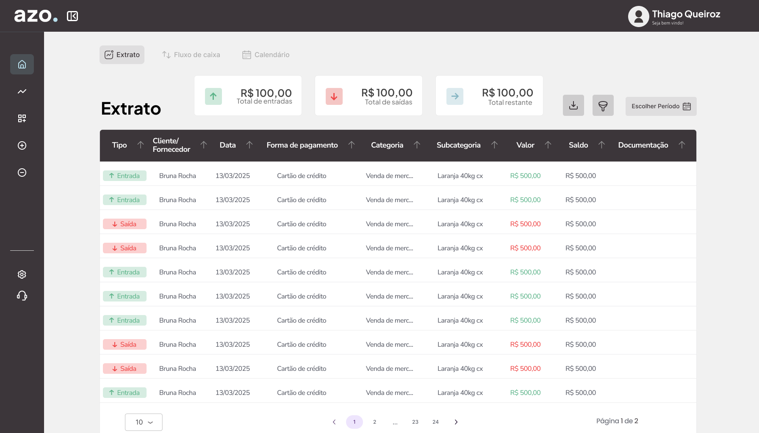
Task: Switch to the Calendário tab
Action: pos(266,55)
